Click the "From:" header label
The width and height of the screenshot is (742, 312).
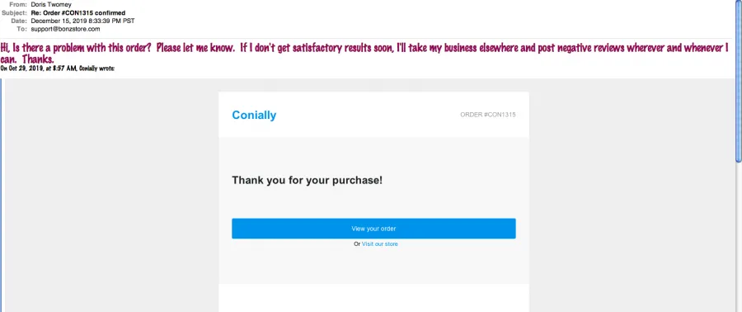[x=18, y=5]
